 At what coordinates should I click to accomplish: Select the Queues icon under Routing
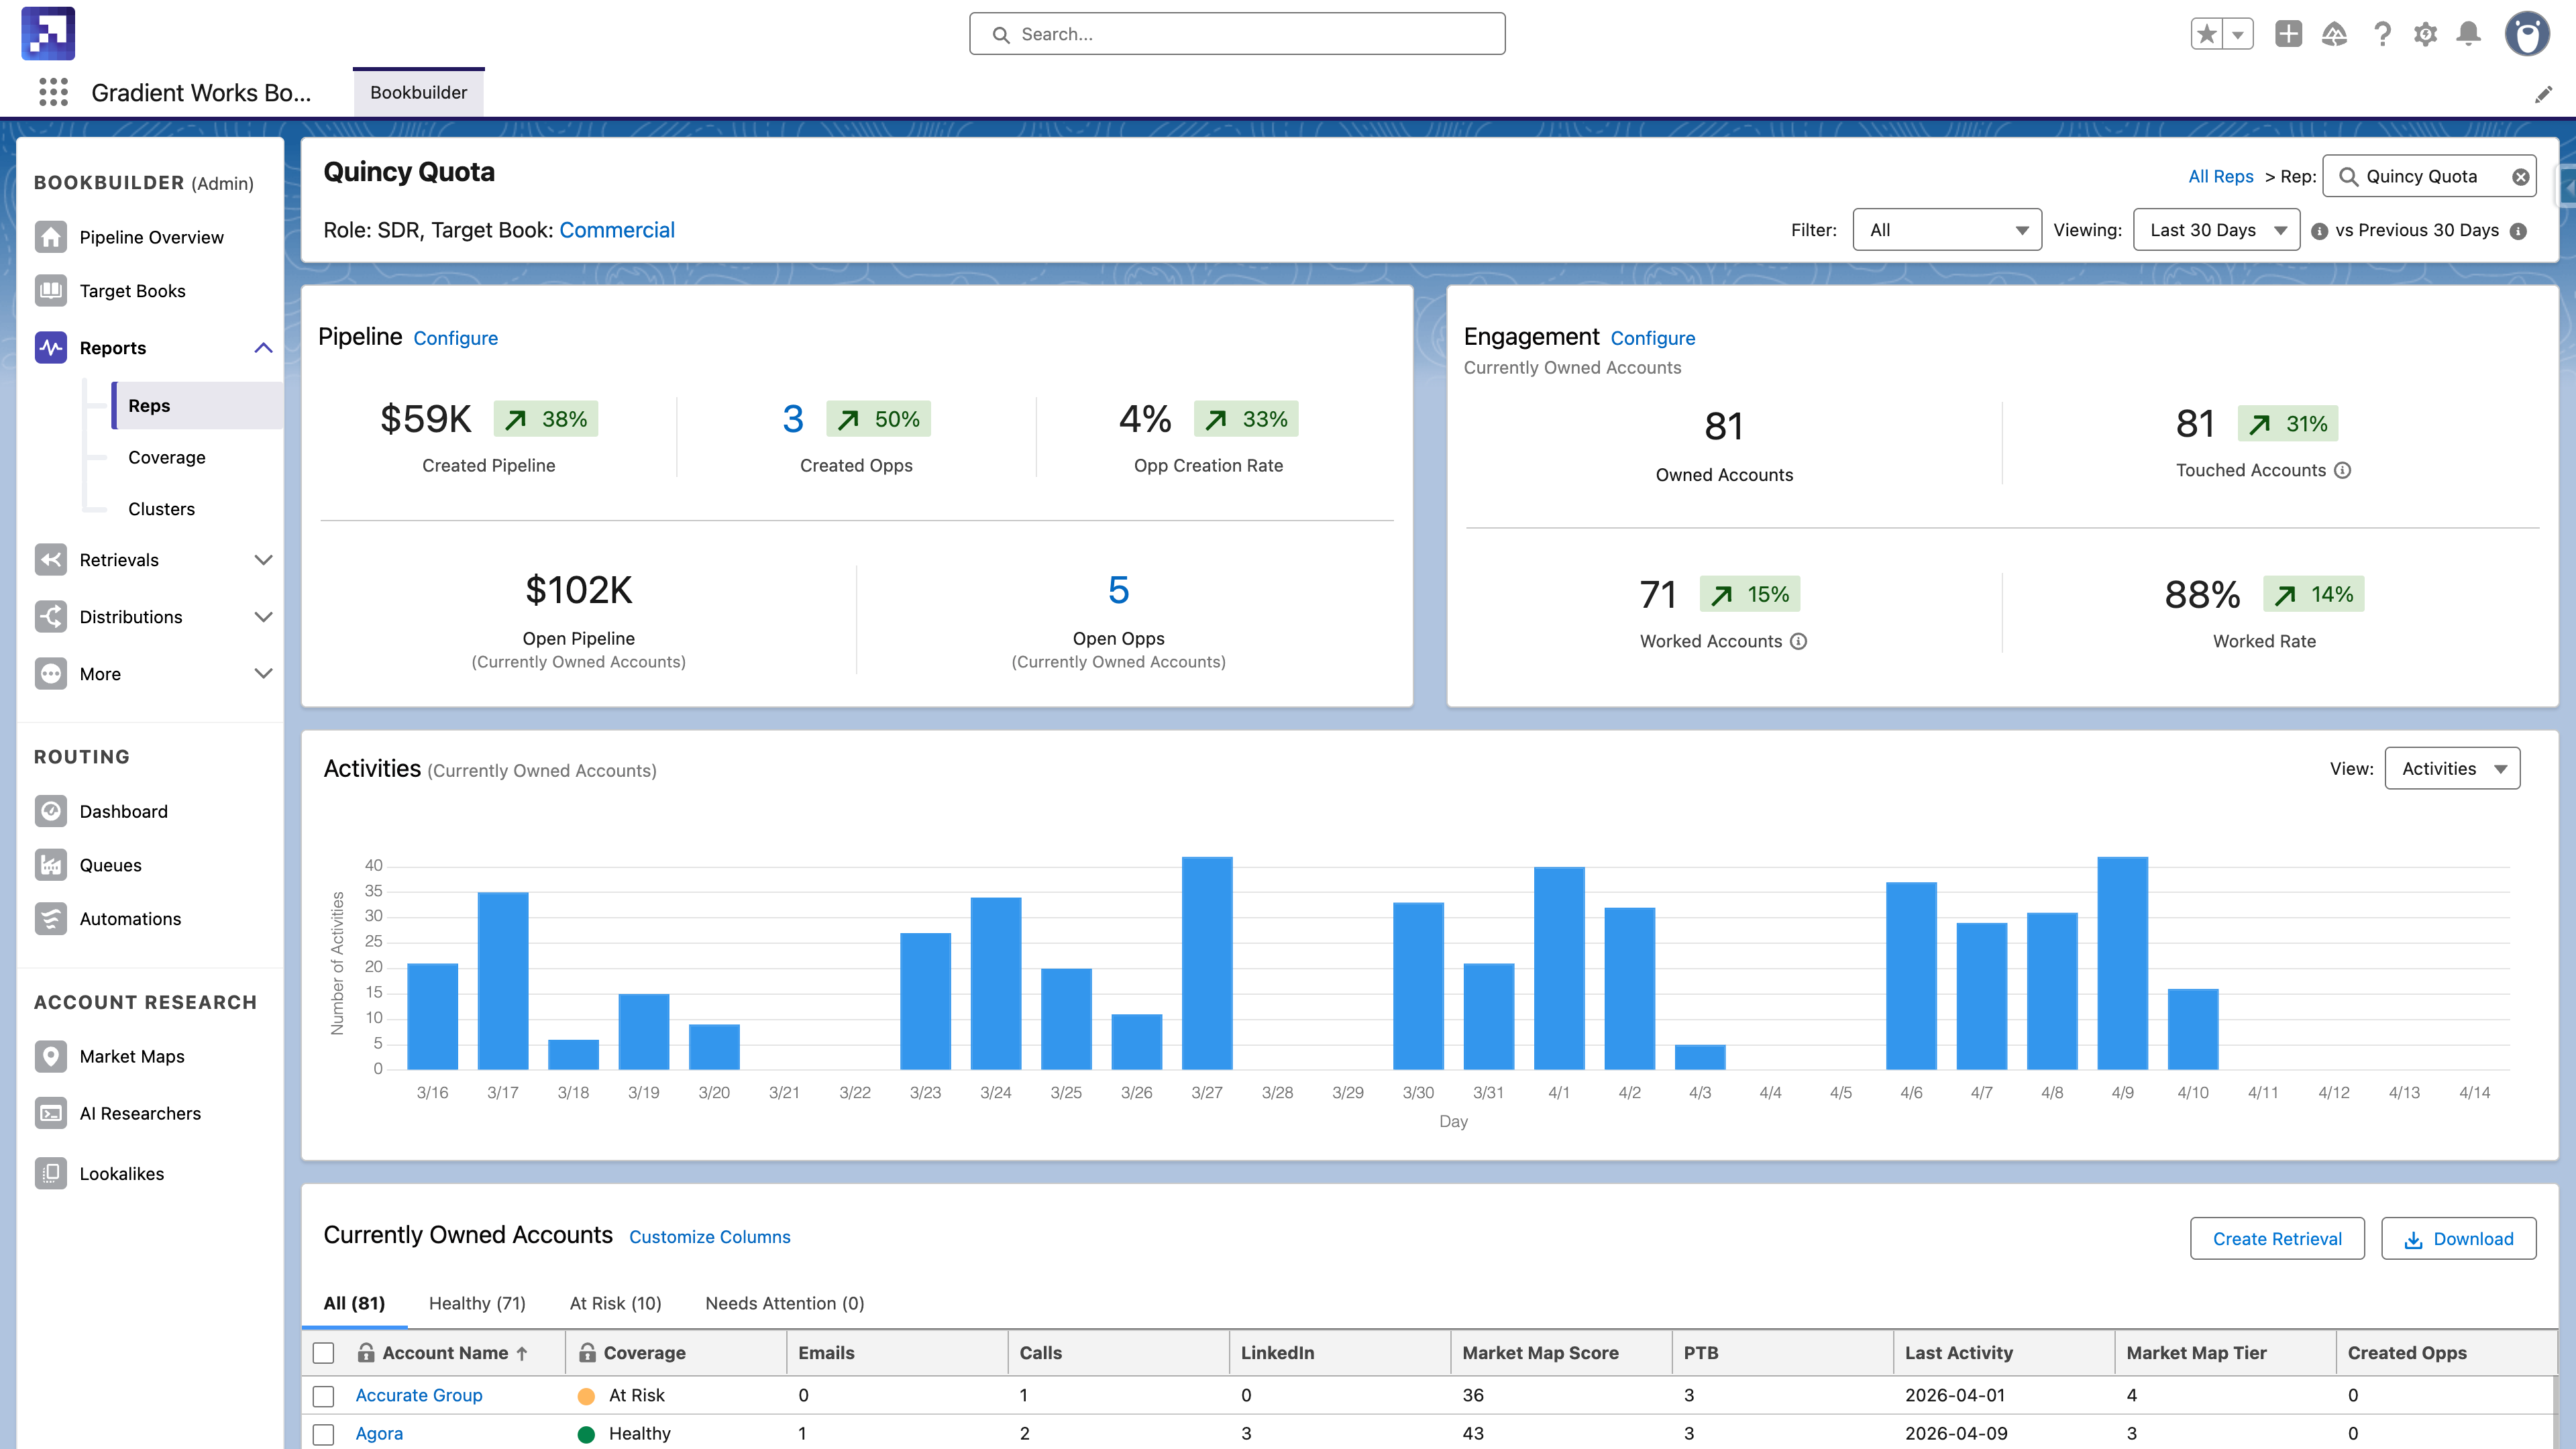tap(51, 865)
